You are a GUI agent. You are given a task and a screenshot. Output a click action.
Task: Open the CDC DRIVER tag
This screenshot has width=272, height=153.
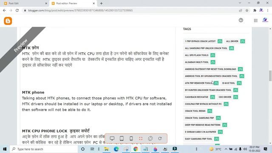pyautogui.click(x=228, y=97)
